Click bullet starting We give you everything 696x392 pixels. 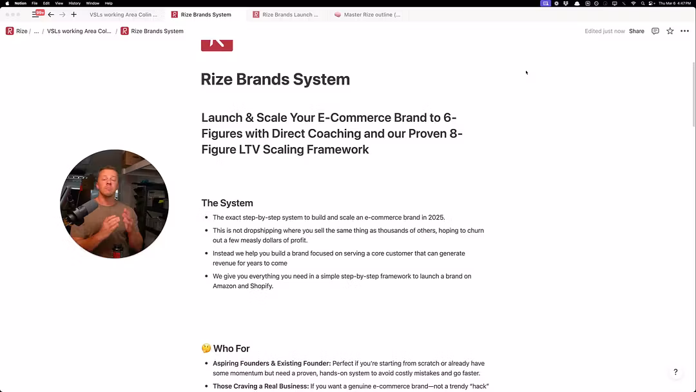pos(342,281)
